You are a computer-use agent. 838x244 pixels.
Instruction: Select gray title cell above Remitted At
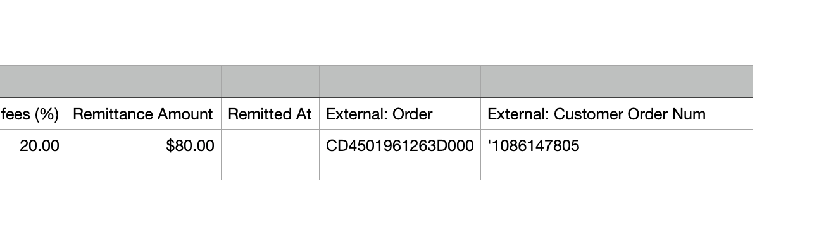(270, 82)
